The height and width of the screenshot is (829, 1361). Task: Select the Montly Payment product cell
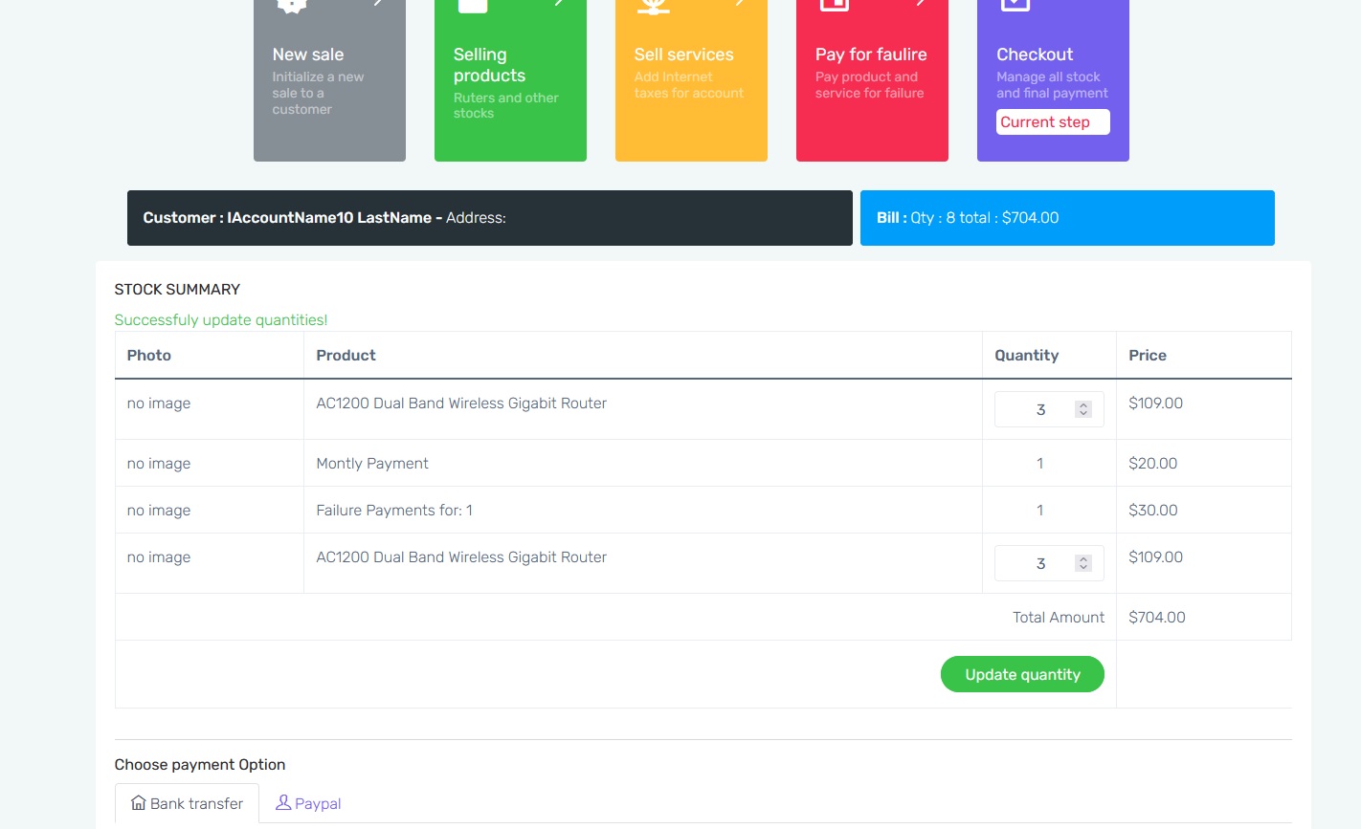tap(643, 463)
